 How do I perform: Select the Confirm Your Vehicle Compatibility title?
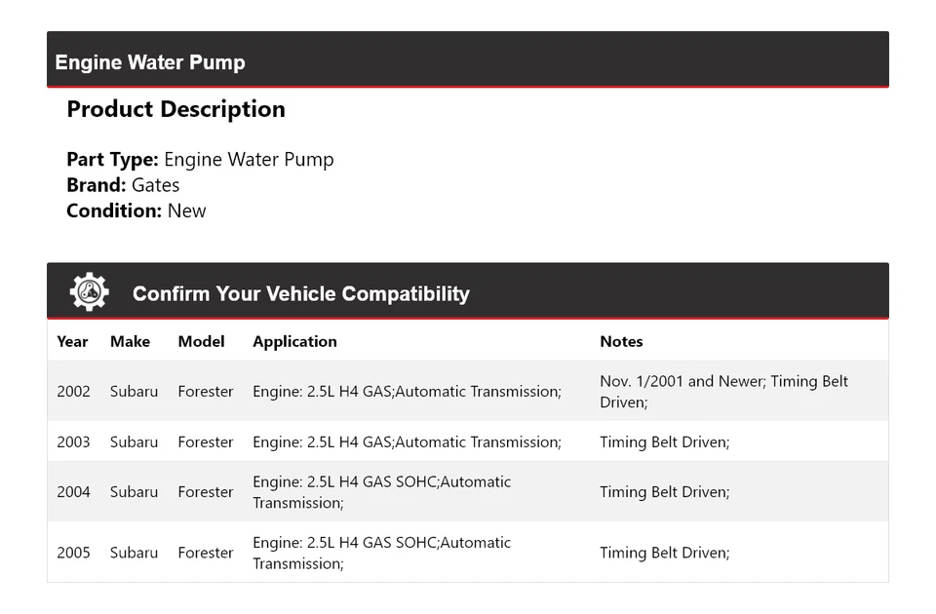pos(300,293)
